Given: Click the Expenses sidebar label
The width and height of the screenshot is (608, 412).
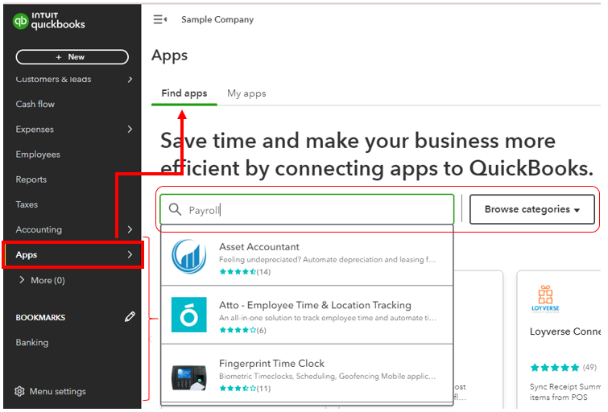Looking at the screenshot, I should [35, 129].
